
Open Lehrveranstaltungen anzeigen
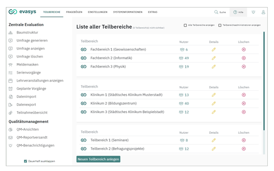40,81
